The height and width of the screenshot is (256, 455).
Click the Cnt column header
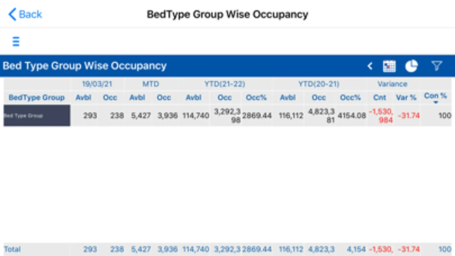tap(380, 98)
